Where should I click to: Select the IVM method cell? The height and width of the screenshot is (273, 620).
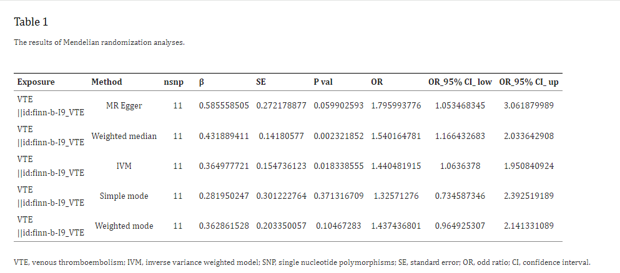[x=124, y=166]
